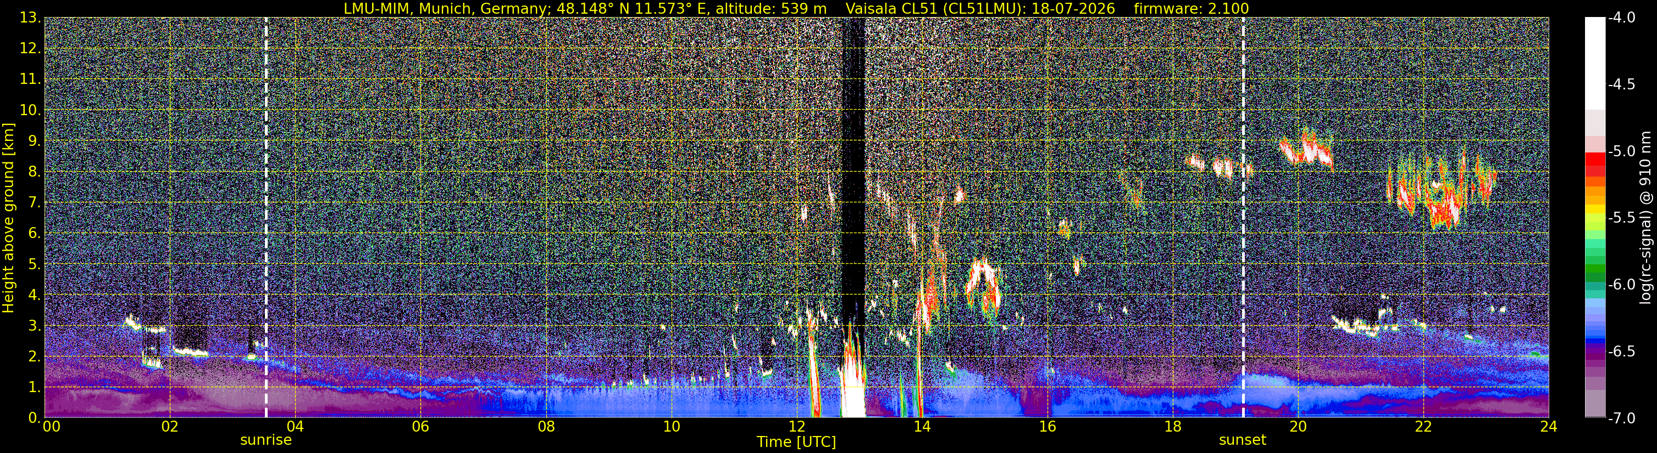Click the plot title 'LMU-MIM, Munich, Germany'

(x=446, y=8)
